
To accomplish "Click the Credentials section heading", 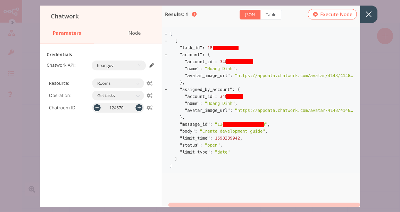I will [59, 55].
